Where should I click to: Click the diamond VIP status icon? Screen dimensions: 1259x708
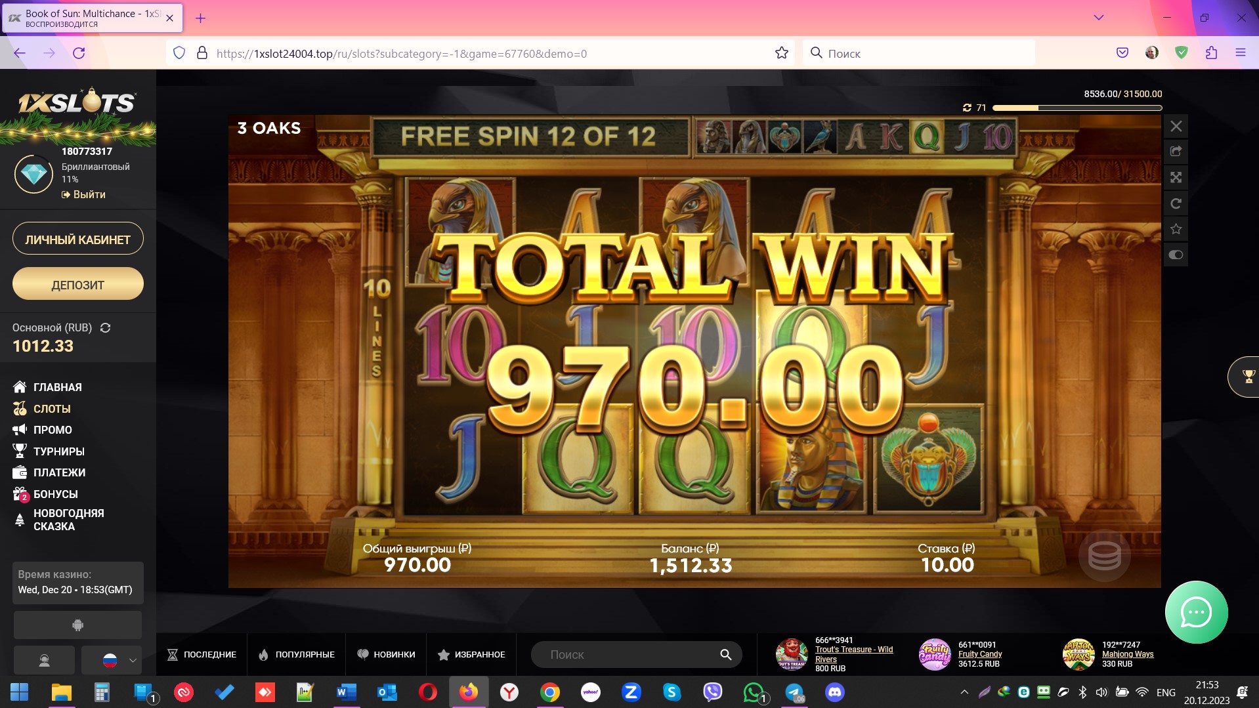click(x=33, y=174)
